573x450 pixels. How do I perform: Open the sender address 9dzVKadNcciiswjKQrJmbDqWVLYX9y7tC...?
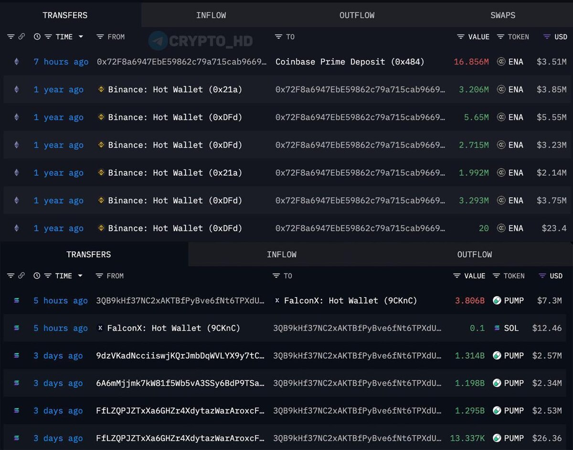click(180, 355)
